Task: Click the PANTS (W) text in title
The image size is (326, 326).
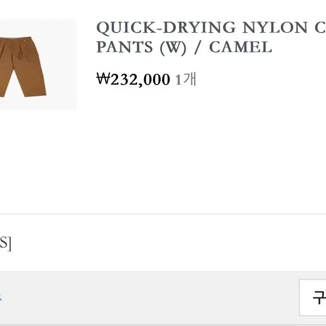Action: point(142,47)
